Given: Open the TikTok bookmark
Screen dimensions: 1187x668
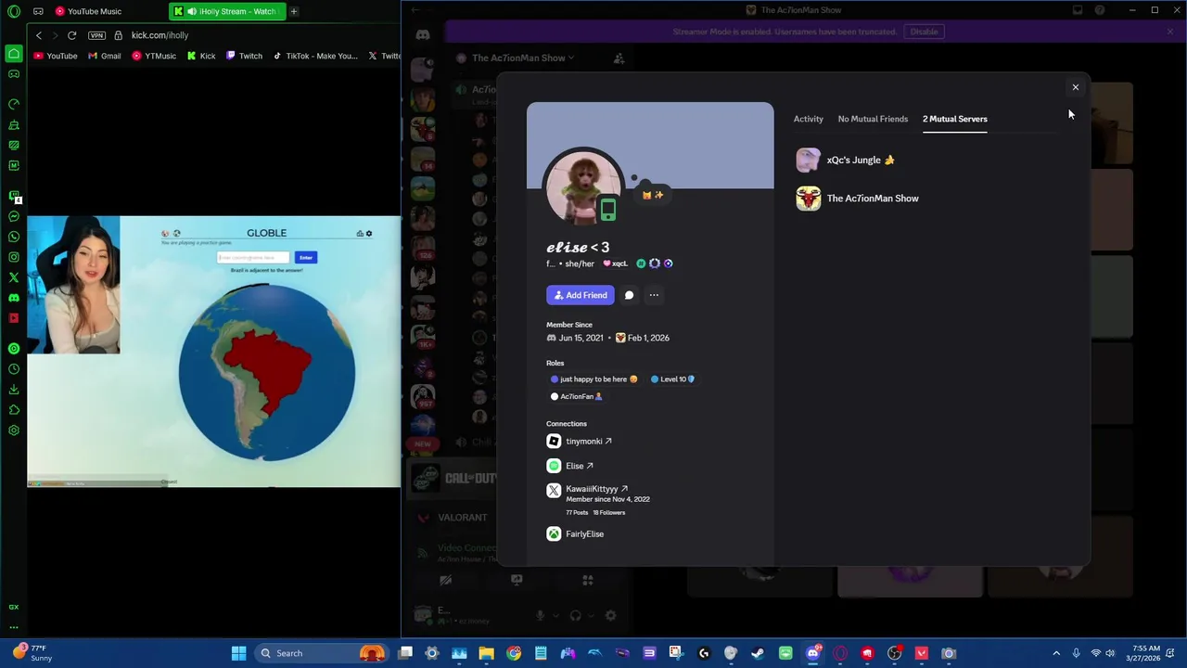Looking at the screenshot, I should pyautogui.click(x=315, y=56).
